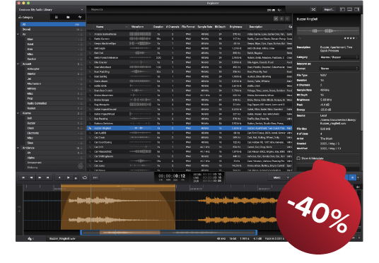Set the star rating in the metadata panel
This screenshot has width=379, height=263.
pyautogui.click(x=350, y=38)
